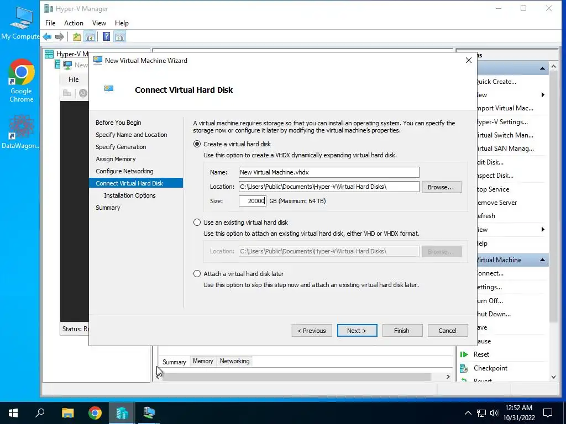Click the Checkpoint icon in Actions pane
Screen dimensions: 566x424
click(x=464, y=368)
